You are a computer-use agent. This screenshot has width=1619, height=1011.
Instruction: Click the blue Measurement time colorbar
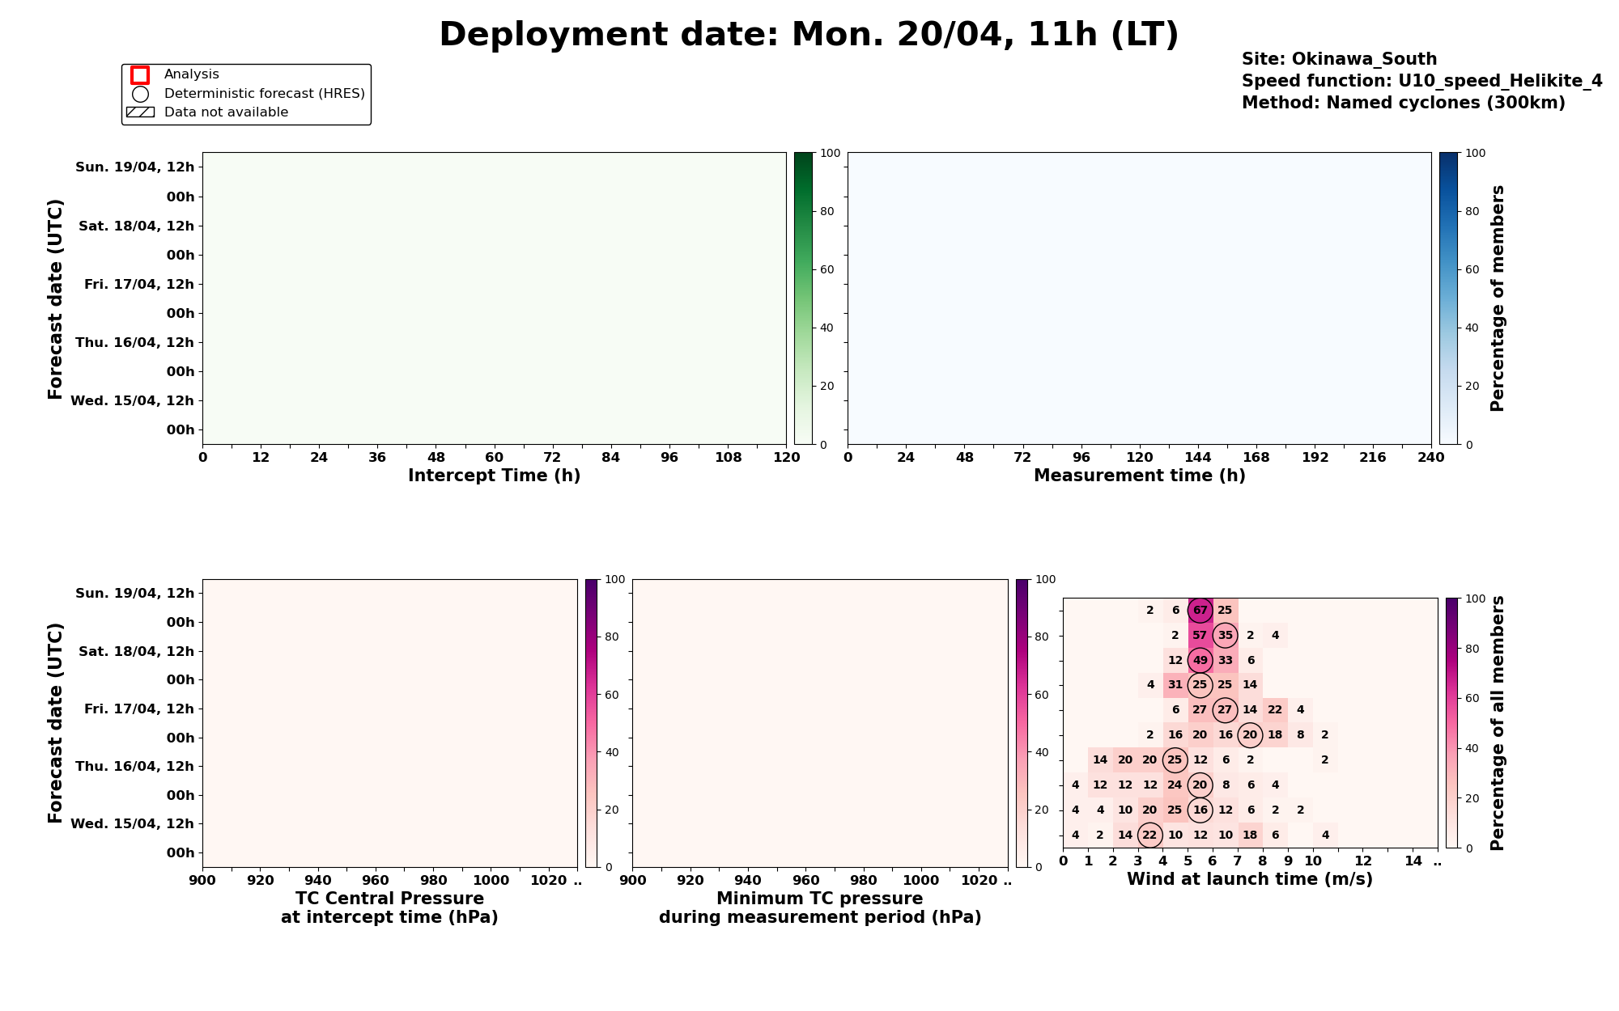pos(1448,298)
